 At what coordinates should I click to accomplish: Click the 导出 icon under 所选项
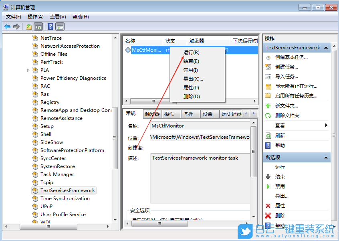(280, 195)
